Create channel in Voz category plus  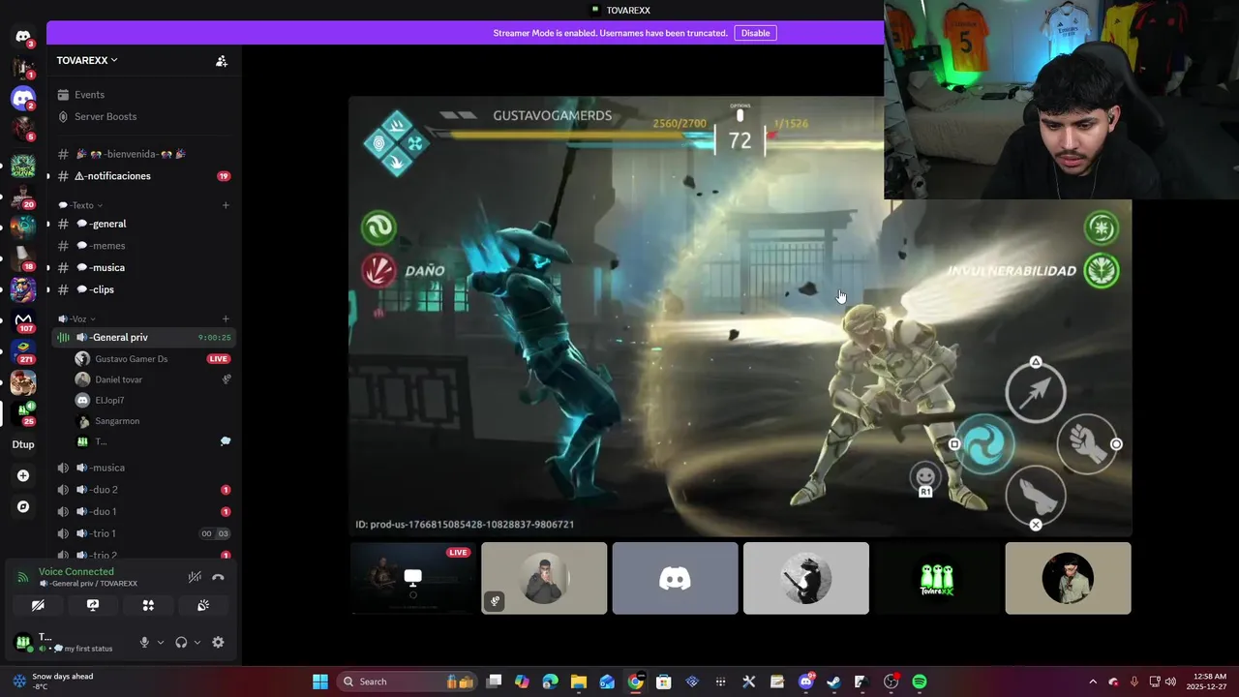pos(226,318)
